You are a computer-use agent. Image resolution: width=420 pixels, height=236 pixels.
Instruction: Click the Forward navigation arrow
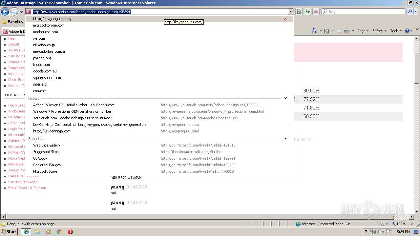click(14, 12)
